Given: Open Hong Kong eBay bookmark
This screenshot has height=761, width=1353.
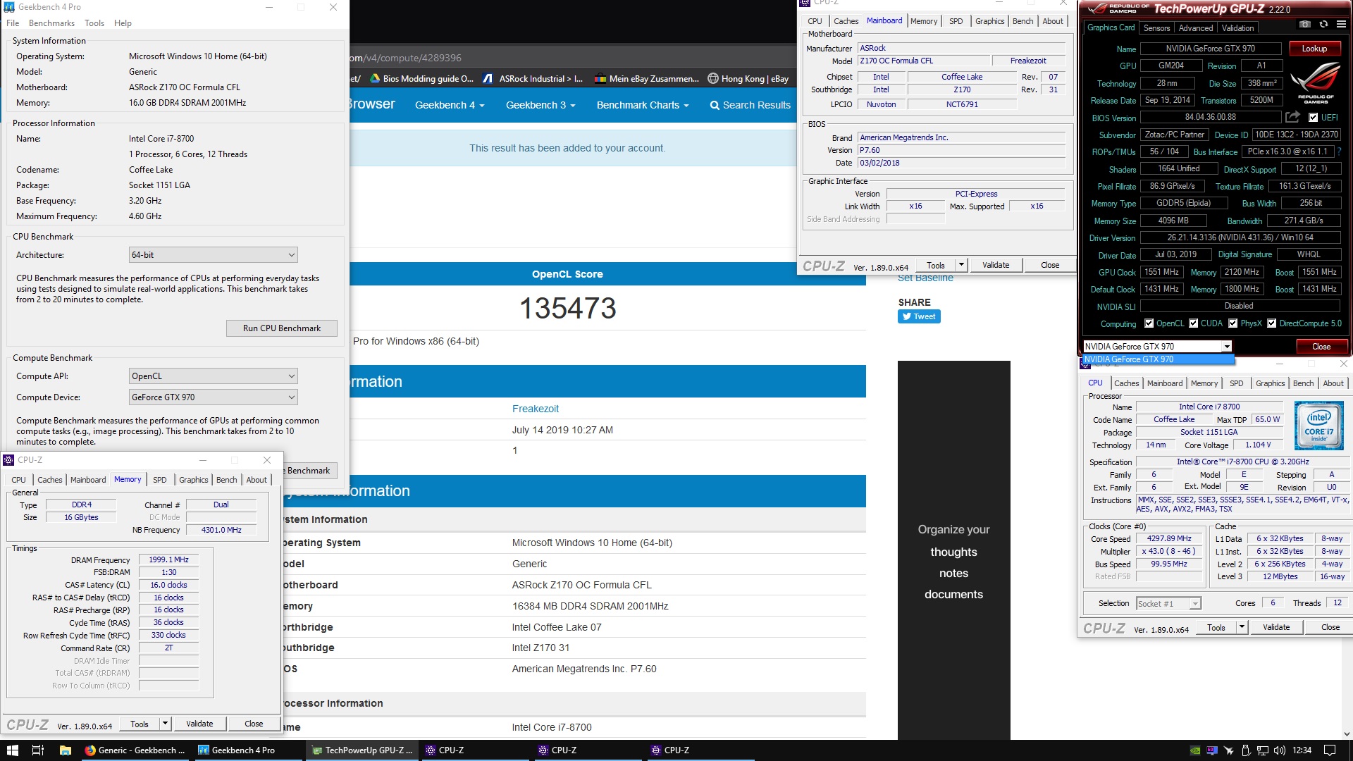Looking at the screenshot, I should click(x=748, y=78).
